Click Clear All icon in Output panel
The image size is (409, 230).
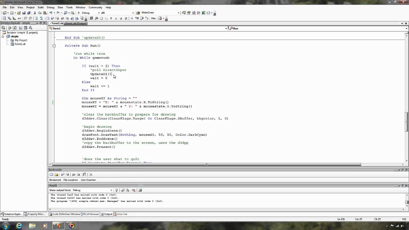[134, 190]
